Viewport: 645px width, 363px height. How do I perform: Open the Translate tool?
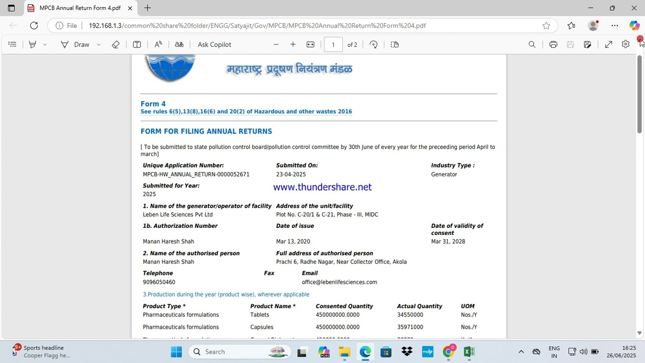pos(179,44)
